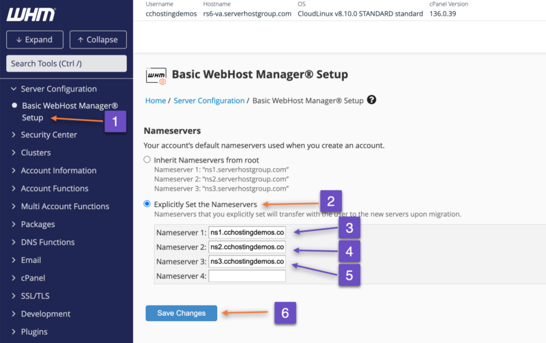Expand the Clusters section
Image resolution: width=546 pixels, height=343 pixels.
click(x=31, y=152)
